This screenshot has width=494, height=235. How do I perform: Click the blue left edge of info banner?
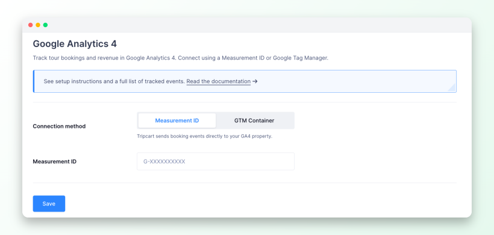[x=34, y=81]
